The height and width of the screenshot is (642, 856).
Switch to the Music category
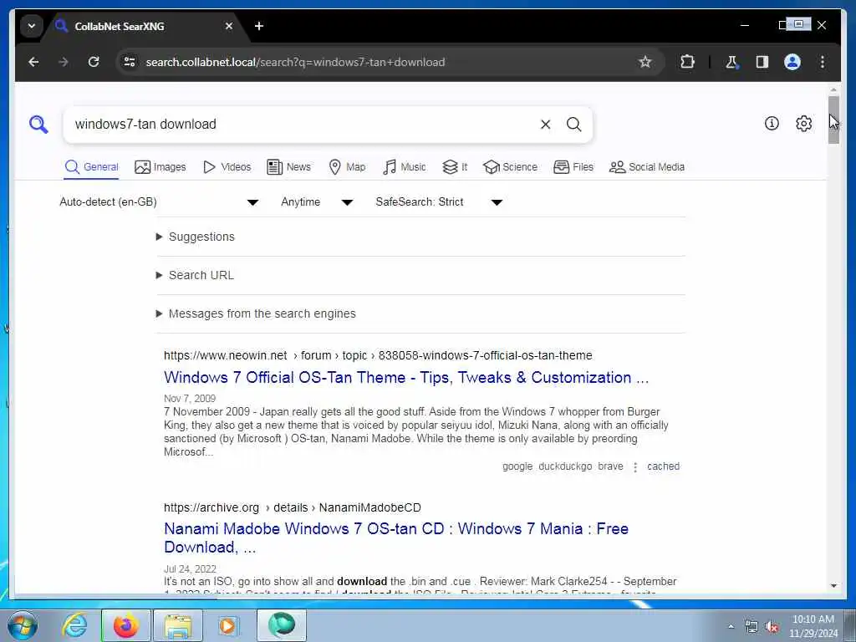point(405,167)
